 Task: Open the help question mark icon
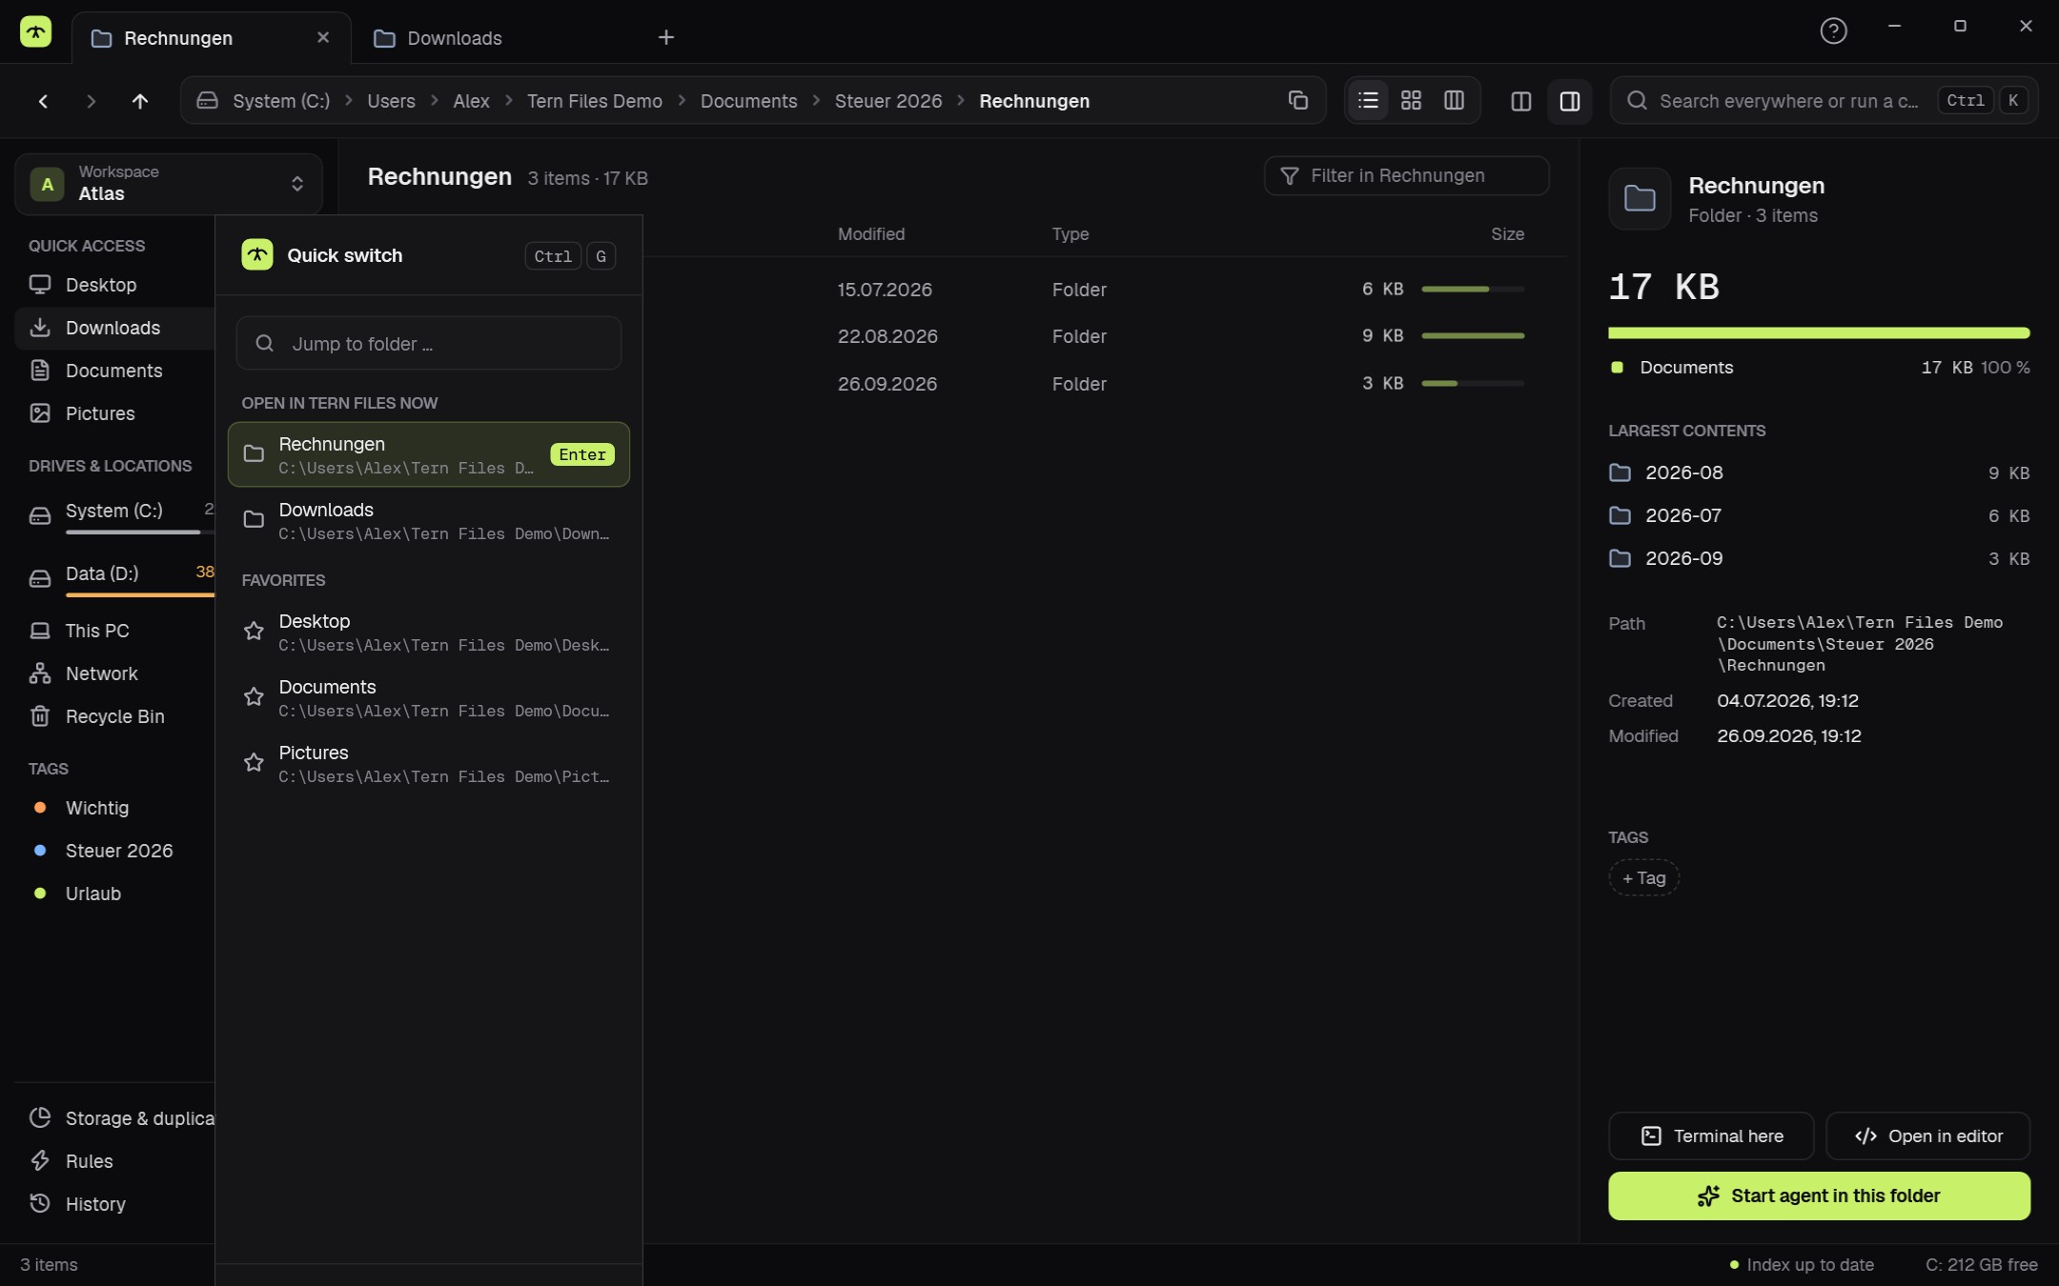(1833, 30)
